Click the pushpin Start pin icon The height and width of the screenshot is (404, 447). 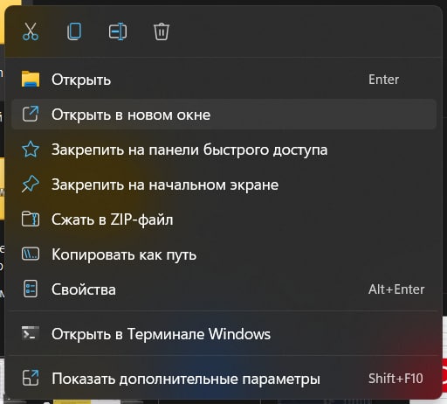31,184
